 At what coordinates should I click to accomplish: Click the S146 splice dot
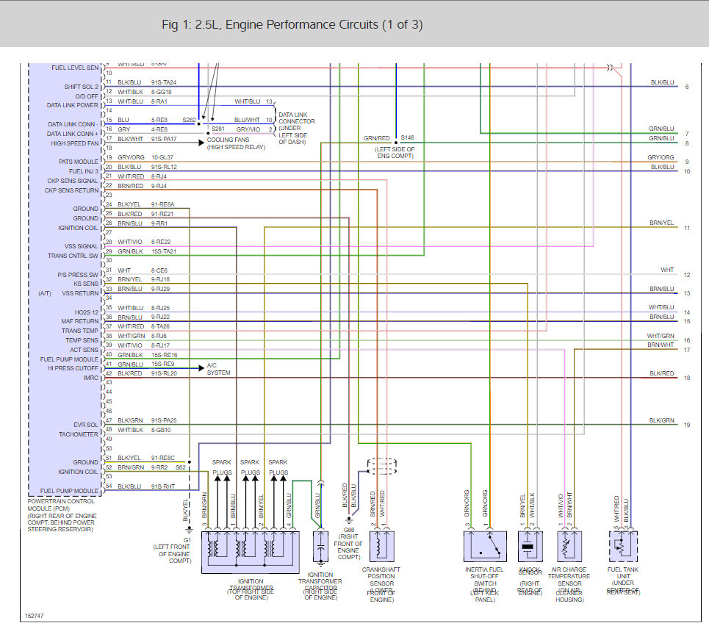point(396,143)
